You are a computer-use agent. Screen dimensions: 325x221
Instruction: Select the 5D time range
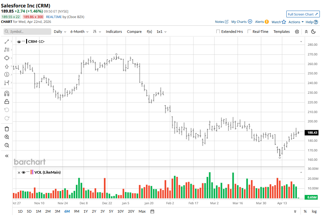pyautogui.click(x=29, y=211)
